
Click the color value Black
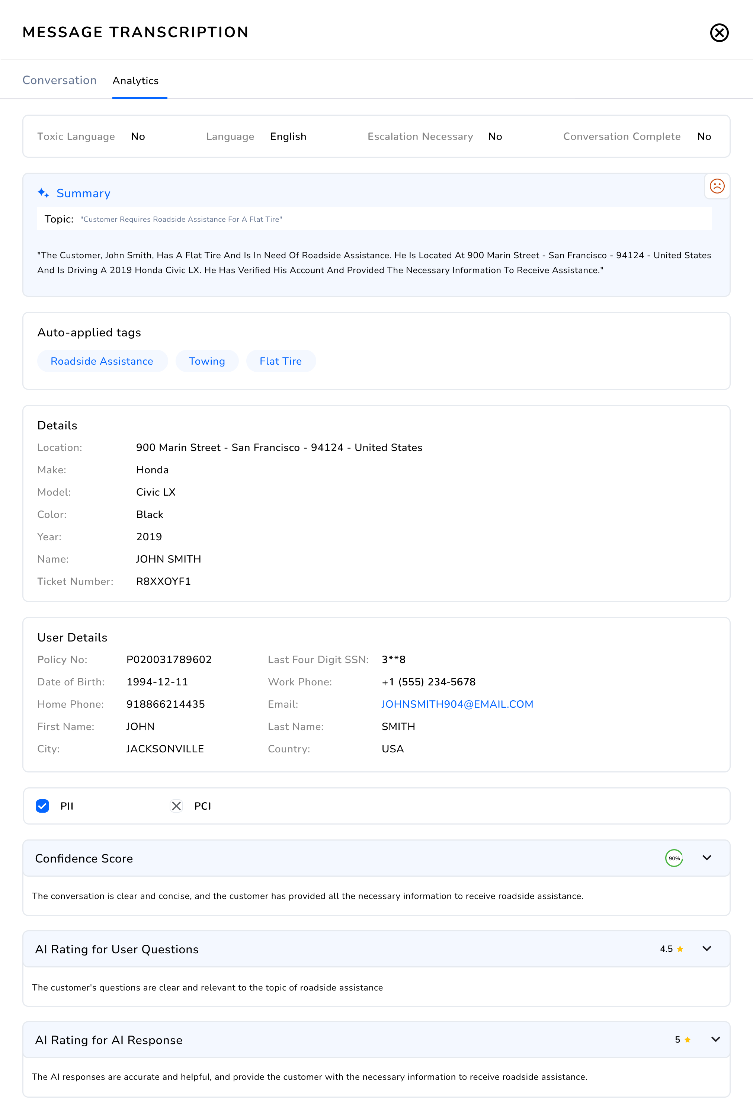149,514
